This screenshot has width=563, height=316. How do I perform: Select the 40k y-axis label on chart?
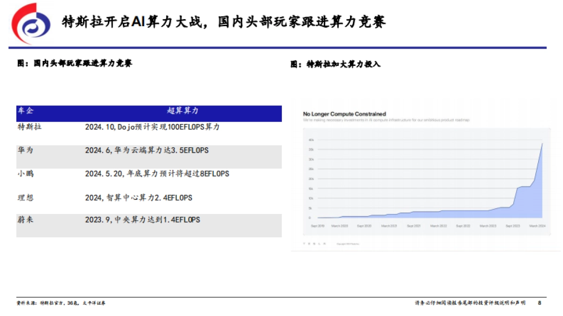(311, 139)
